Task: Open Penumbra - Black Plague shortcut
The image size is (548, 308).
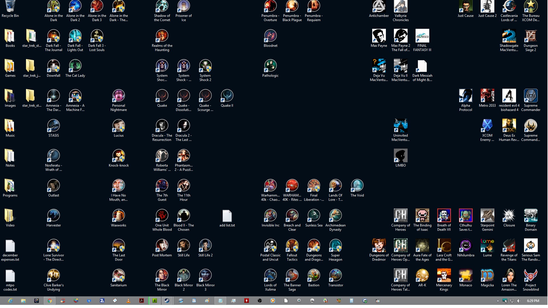Action: click(x=292, y=11)
